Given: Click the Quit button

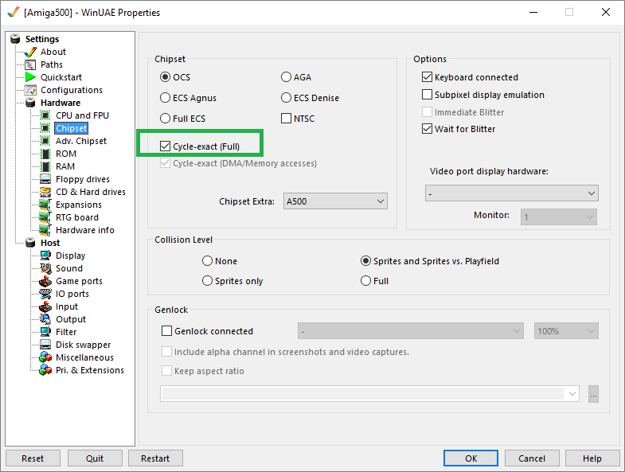Looking at the screenshot, I should click(95, 458).
